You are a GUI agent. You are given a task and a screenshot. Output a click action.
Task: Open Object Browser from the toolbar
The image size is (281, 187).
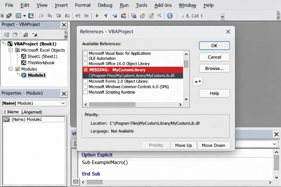click(x=143, y=15)
